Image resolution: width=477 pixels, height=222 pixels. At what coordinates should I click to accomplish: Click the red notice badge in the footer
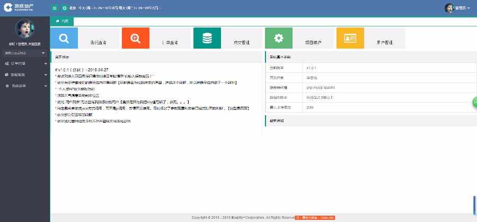[315, 218]
